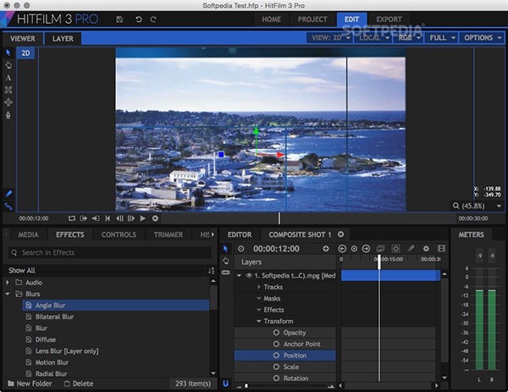Go to next keyframe
The height and width of the screenshot is (392, 508).
[x=366, y=248]
